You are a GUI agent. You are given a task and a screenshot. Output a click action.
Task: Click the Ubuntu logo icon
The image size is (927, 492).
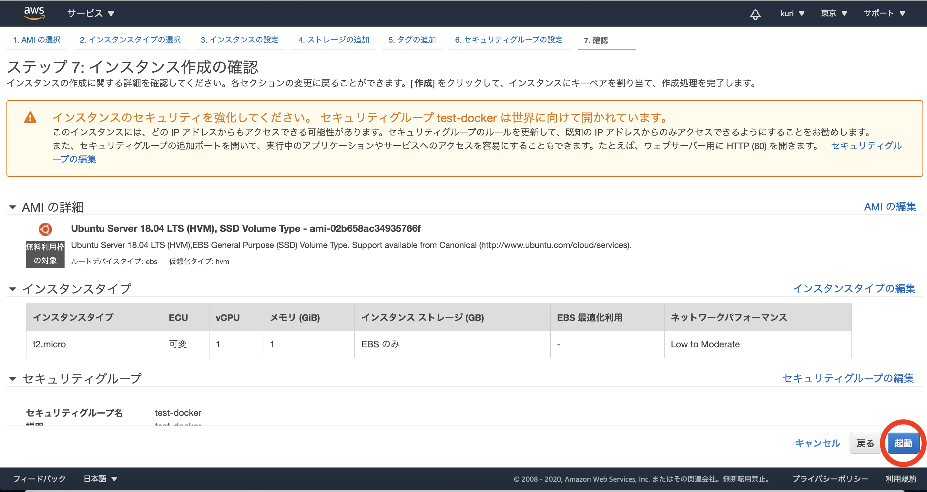click(45, 229)
